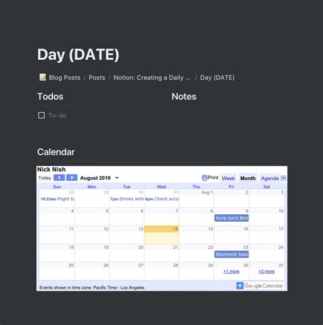Check the To-do checkbox
This screenshot has width=323, height=325.
(x=42, y=116)
